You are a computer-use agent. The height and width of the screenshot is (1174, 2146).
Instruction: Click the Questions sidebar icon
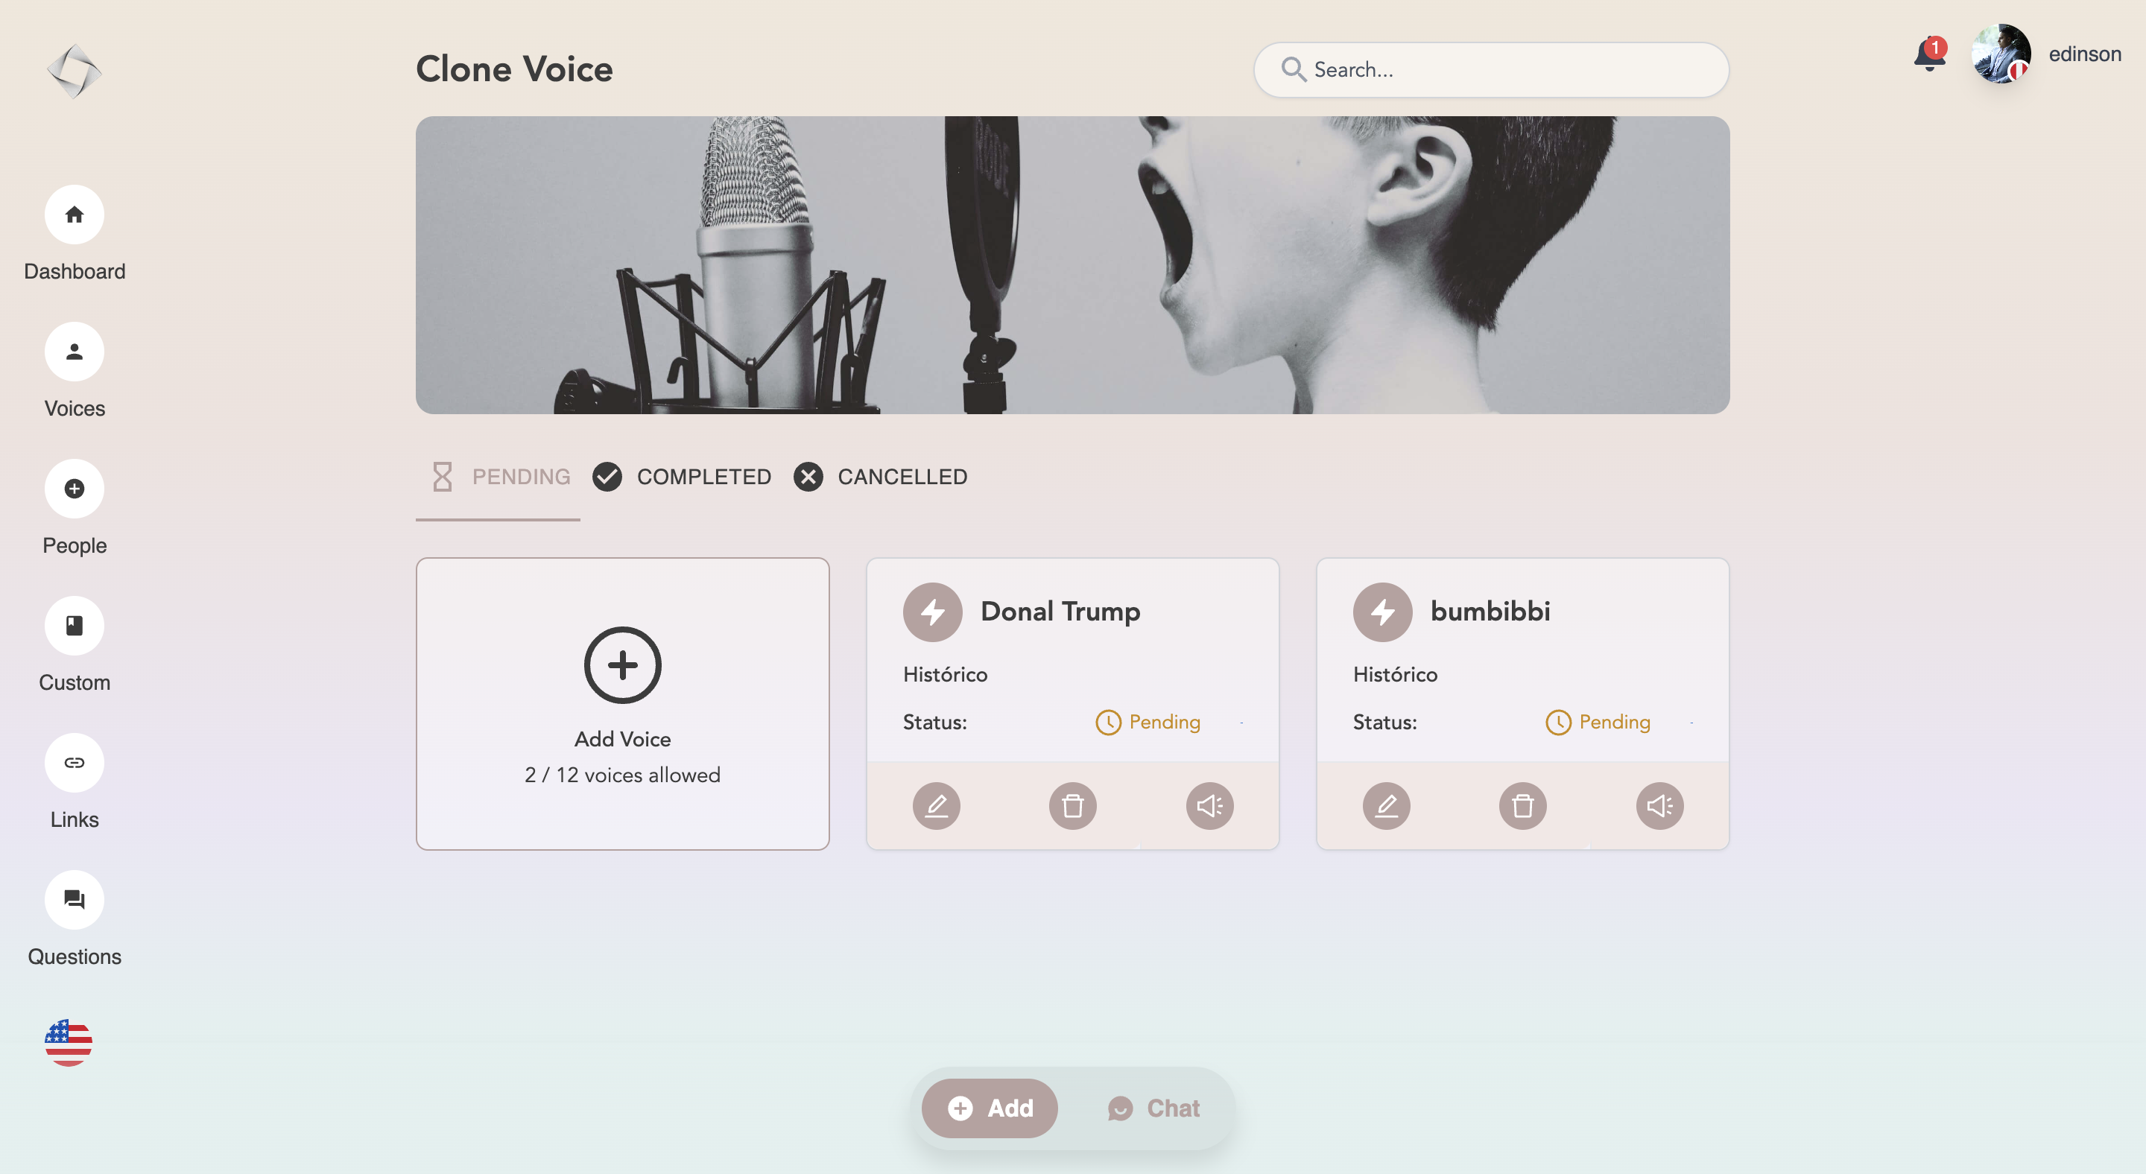74,899
